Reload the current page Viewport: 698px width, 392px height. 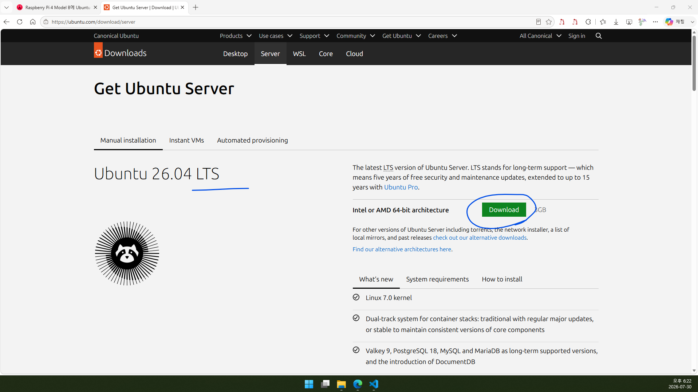pyautogui.click(x=20, y=22)
